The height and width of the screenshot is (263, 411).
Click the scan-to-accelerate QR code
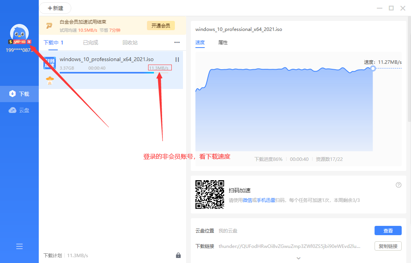209,195
